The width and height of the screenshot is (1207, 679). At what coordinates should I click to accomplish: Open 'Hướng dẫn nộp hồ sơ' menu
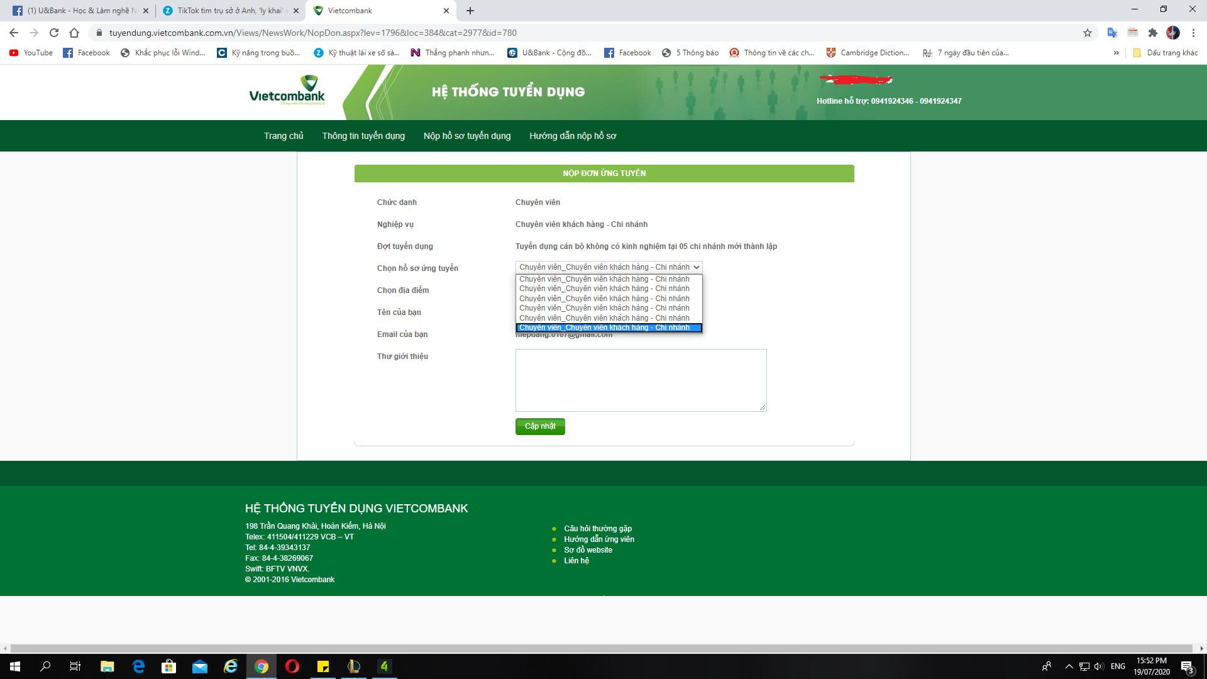point(573,136)
